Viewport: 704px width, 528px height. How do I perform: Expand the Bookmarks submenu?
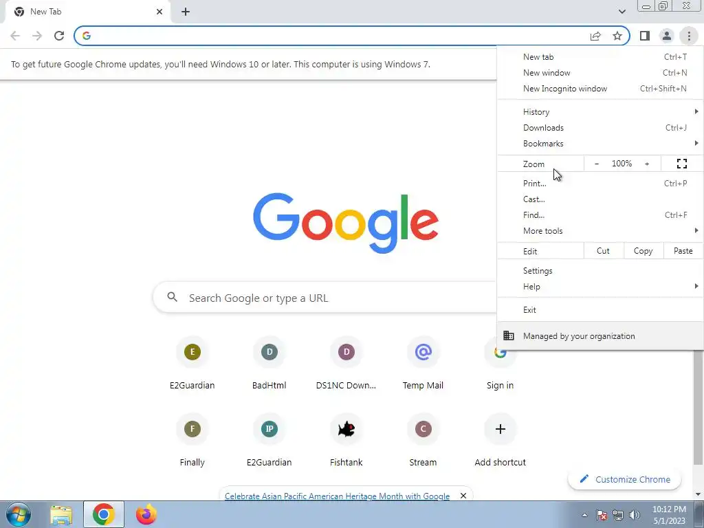(x=600, y=144)
